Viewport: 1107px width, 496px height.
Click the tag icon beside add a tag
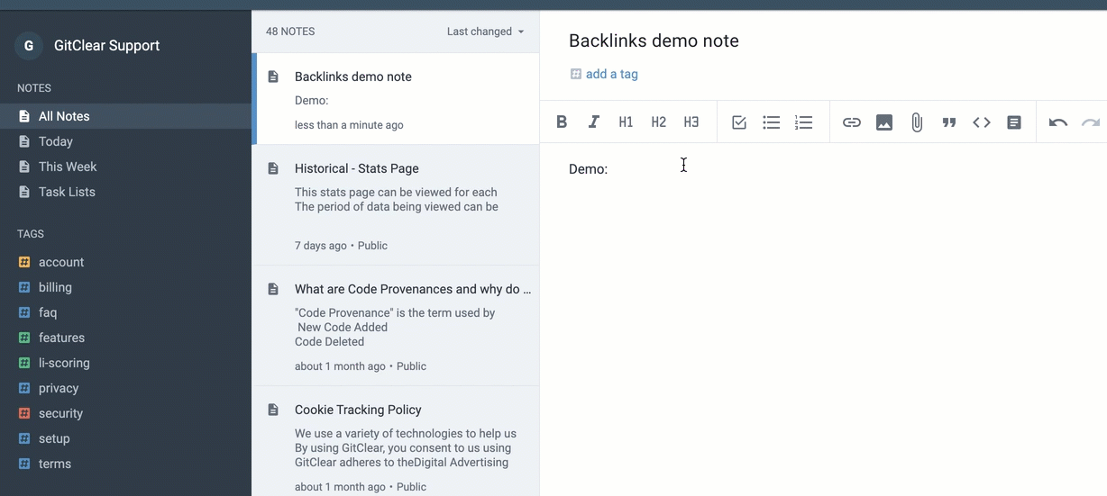coord(575,75)
